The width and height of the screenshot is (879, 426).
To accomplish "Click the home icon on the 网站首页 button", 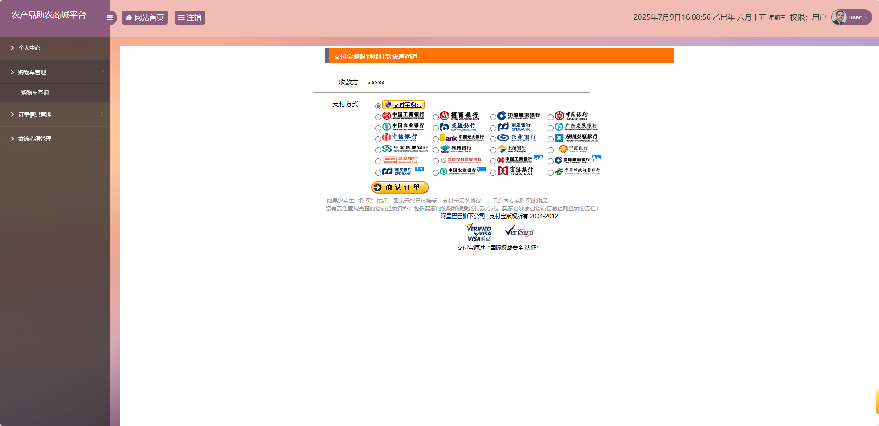I will tap(129, 17).
